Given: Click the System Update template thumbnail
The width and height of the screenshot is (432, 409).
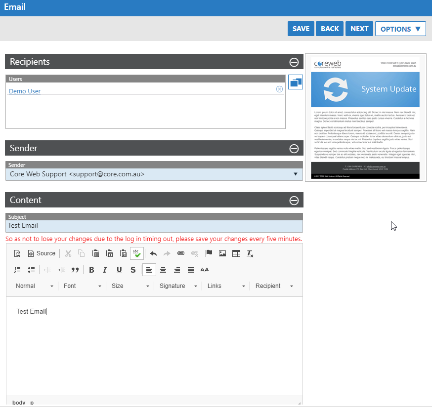Looking at the screenshot, I should 365,118.
